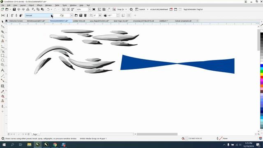Image resolution: width=263 pixels, height=148 pixels.
Task: Switch Artistic Media to Preset mode
Action: (3, 16)
